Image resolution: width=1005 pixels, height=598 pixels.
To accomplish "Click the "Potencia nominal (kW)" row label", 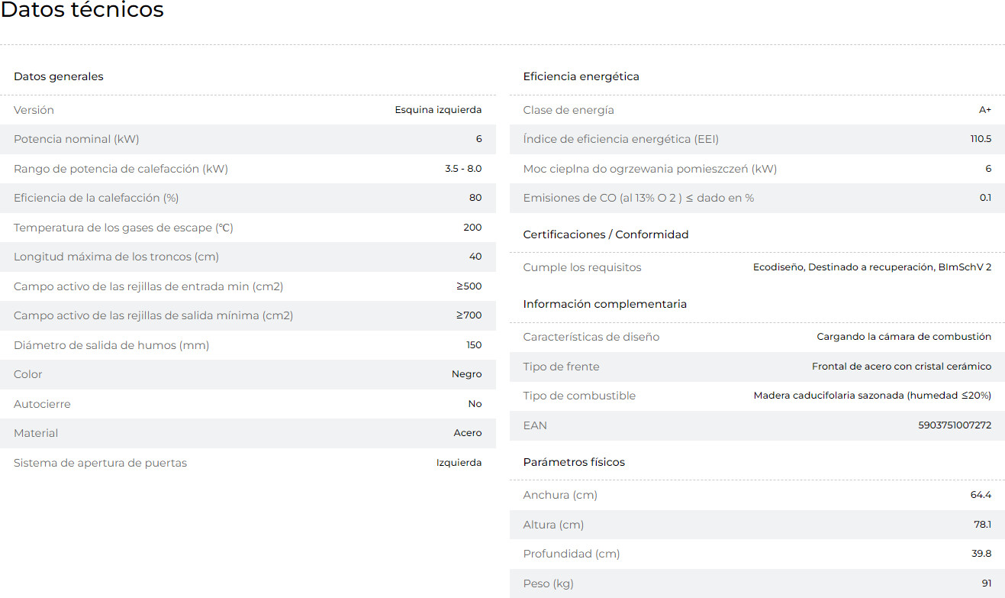I will coord(76,139).
